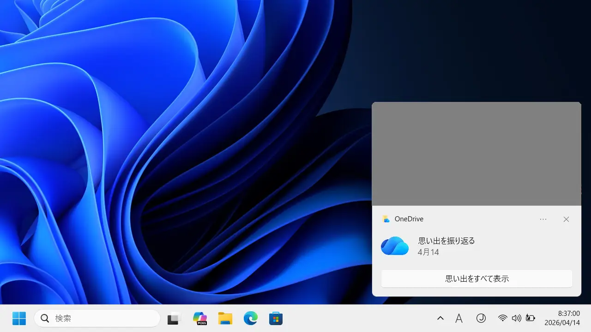Launch Microsoft Edge

pos(250,318)
